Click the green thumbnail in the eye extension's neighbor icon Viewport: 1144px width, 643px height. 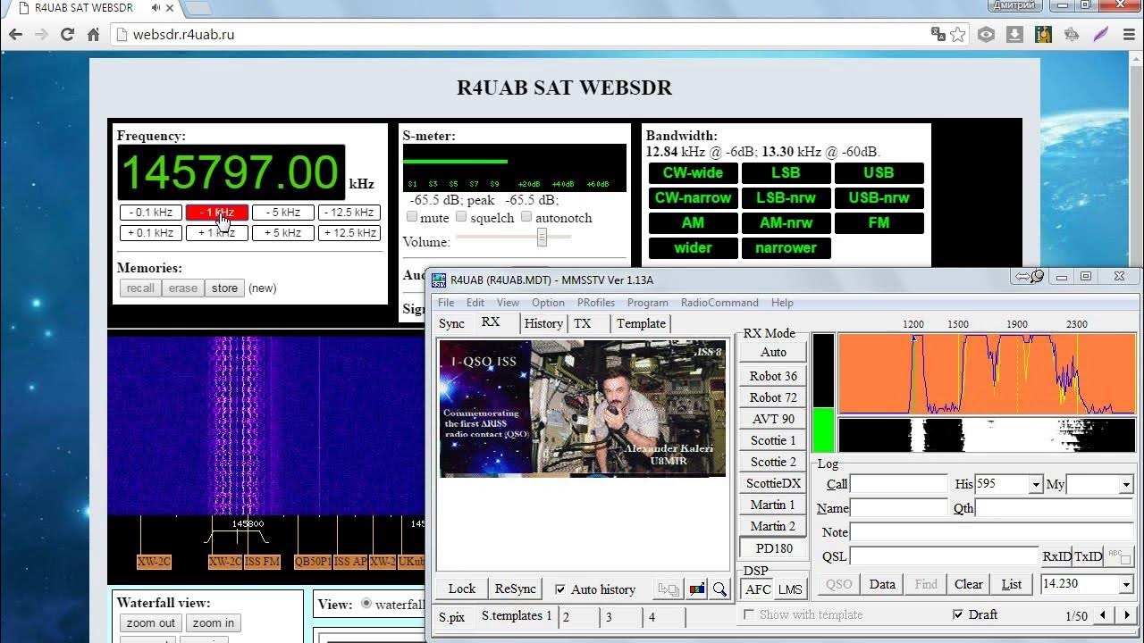tap(1043, 35)
